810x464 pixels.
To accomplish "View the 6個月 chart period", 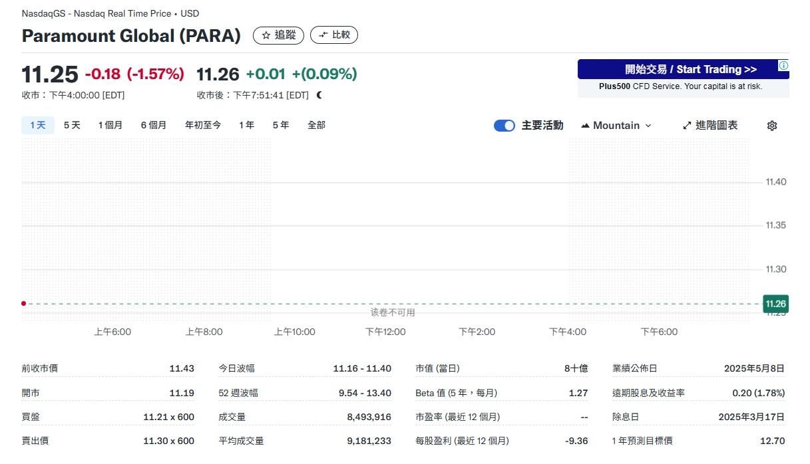I will click(x=154, y=125).
